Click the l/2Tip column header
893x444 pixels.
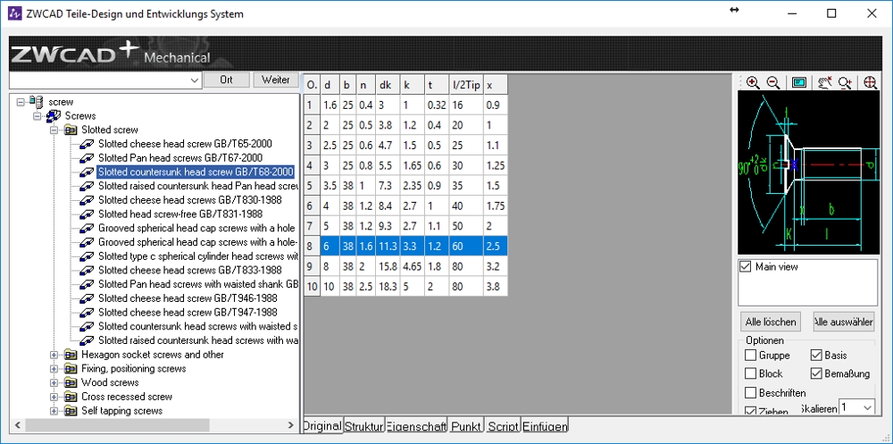pos(466,86)
